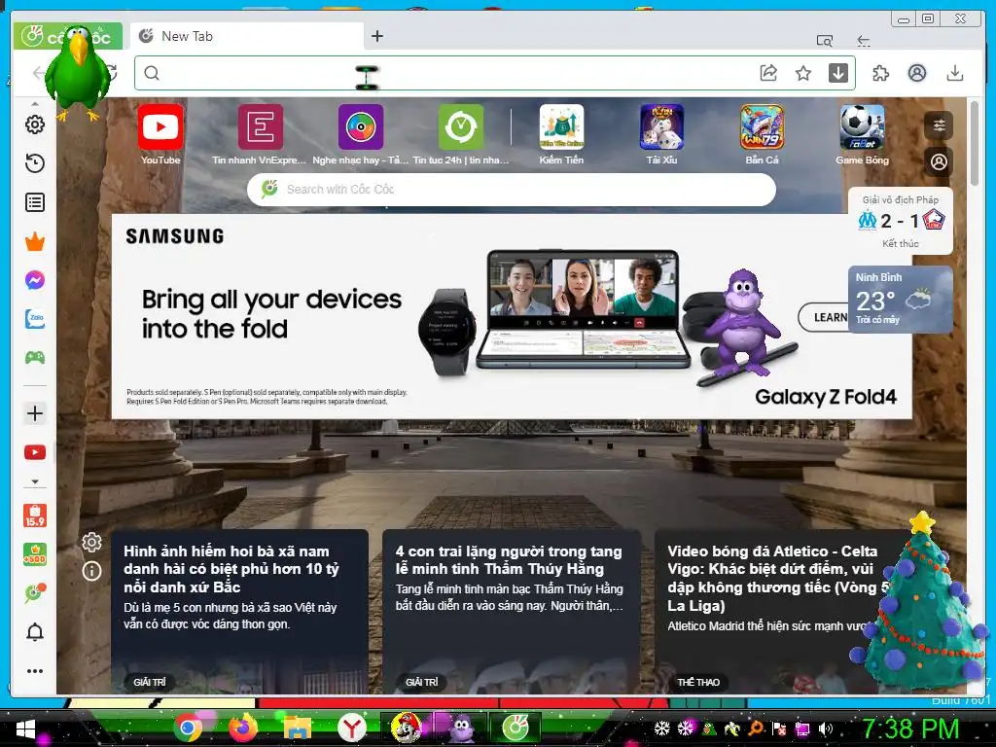Click the GIẢI TRÍ tag on first news card
Screen dimensions: 996x747
150,682
